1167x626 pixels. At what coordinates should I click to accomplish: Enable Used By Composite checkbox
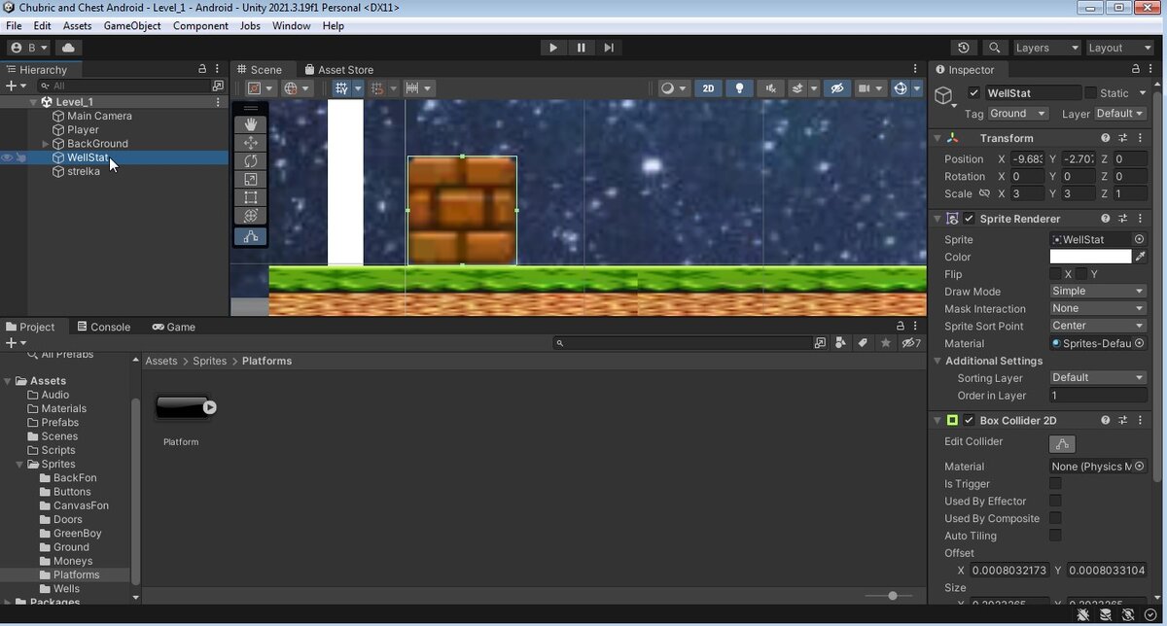click(1055, 518)
